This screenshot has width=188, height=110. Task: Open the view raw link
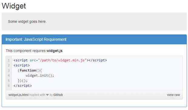pyautogui.click(x=173, y=95)
